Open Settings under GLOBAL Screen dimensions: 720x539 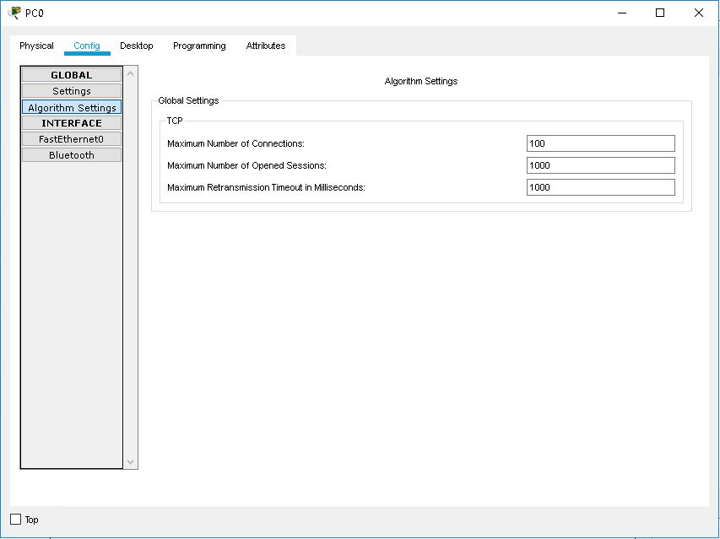coord(71,90)
